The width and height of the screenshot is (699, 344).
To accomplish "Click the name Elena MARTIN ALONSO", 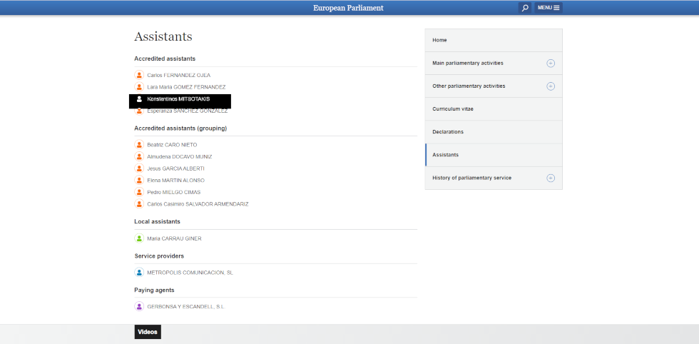I will point(176,181).
